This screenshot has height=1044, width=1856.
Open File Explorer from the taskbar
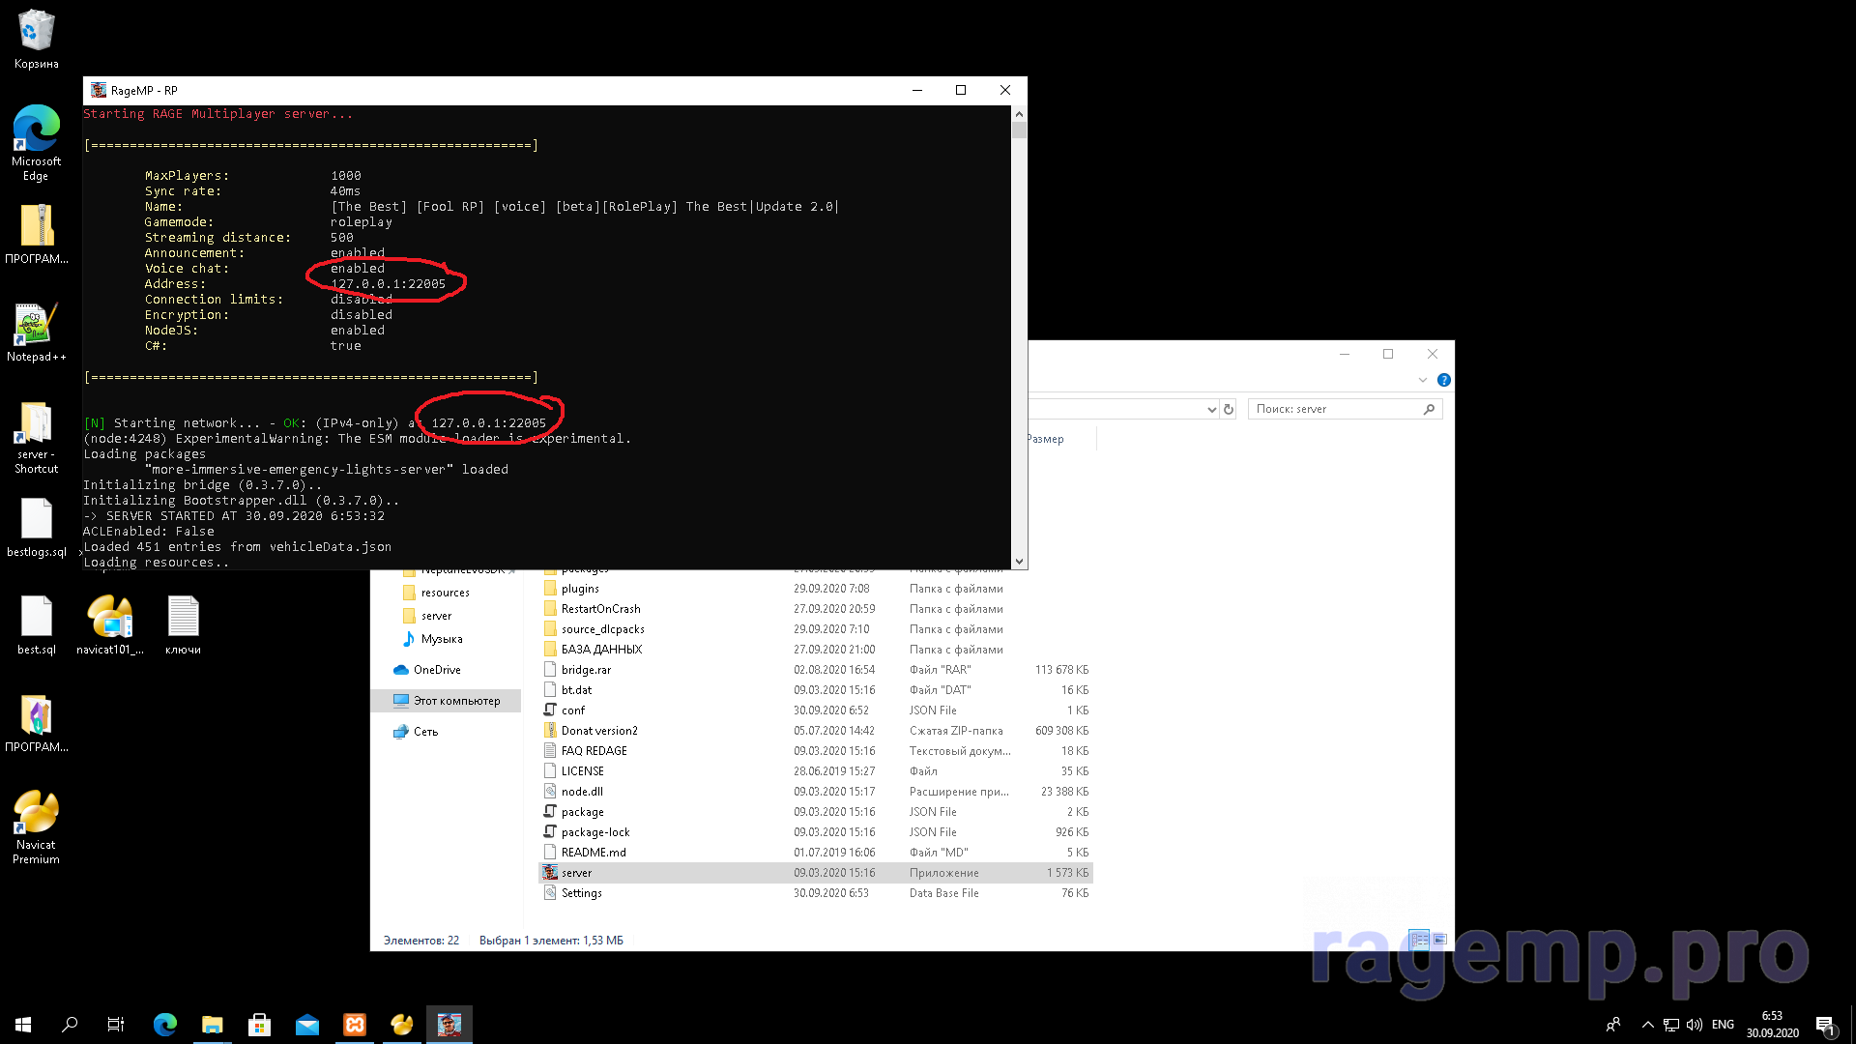pyautogui.click(x=212, y=1025)
